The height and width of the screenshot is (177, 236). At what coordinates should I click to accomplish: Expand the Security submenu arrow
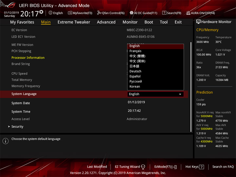(x=9, y=127)
